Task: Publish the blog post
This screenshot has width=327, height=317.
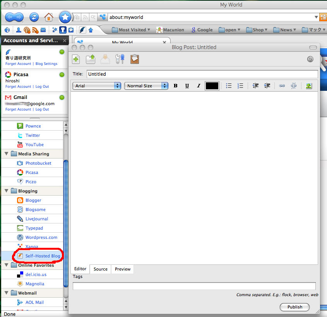Action: point(294,307)
